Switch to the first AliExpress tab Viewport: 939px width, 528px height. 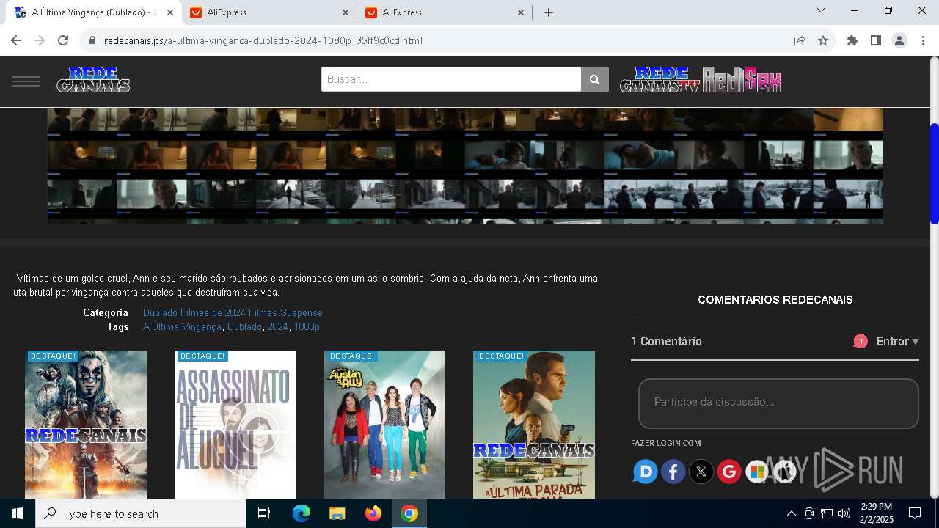[268, 12]
